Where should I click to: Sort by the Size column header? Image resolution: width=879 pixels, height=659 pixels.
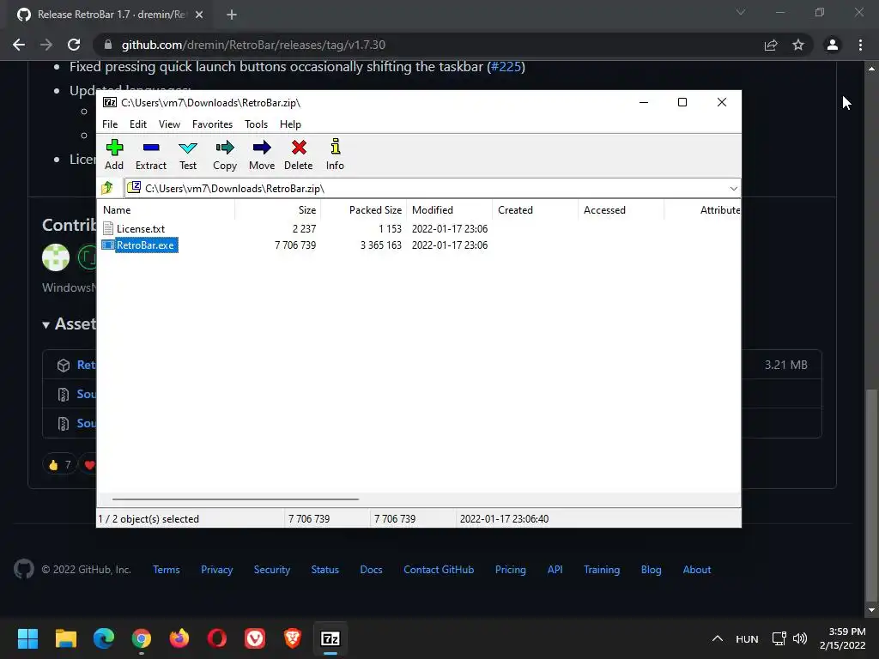278,210
